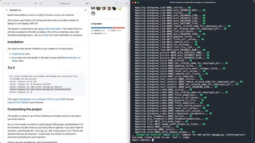Open the http://127.0.0.1:8000 link
Screen dimensions: 255x143
pyautogui.click(x=18, y=102)
